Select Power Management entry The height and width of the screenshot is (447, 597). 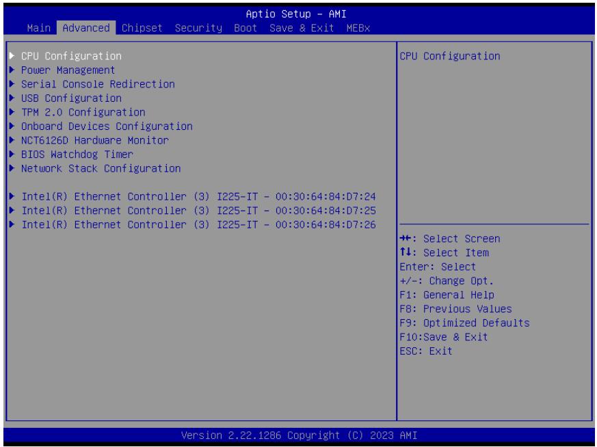click(x=68, y=70)
